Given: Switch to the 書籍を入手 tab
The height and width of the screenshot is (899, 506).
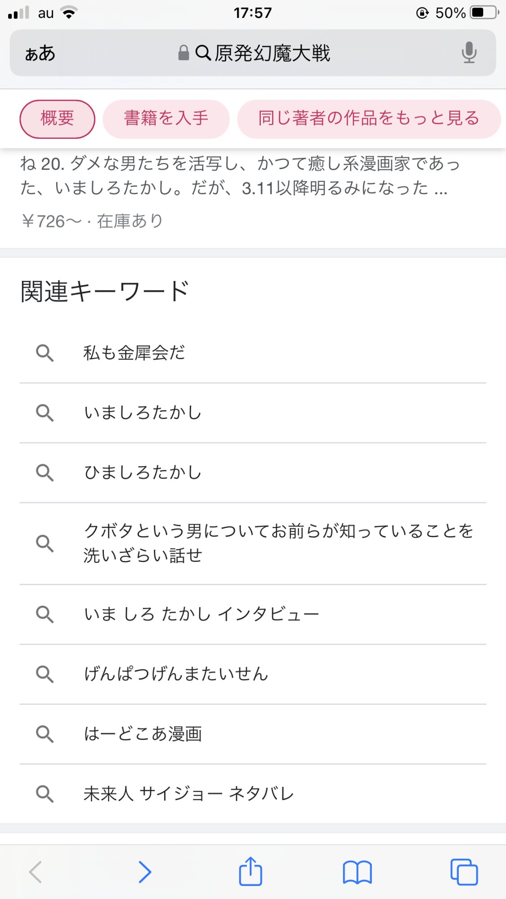Looking at the screenshot, I should pyautogui.click(x=166, y=119).
